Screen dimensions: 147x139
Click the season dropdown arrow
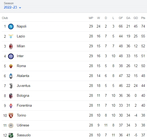[20, 8]
